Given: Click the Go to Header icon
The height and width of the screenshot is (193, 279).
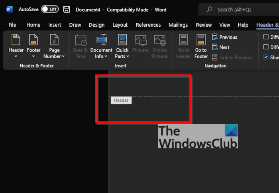Looking at the screenshot, I should click(x=183, y=39).
